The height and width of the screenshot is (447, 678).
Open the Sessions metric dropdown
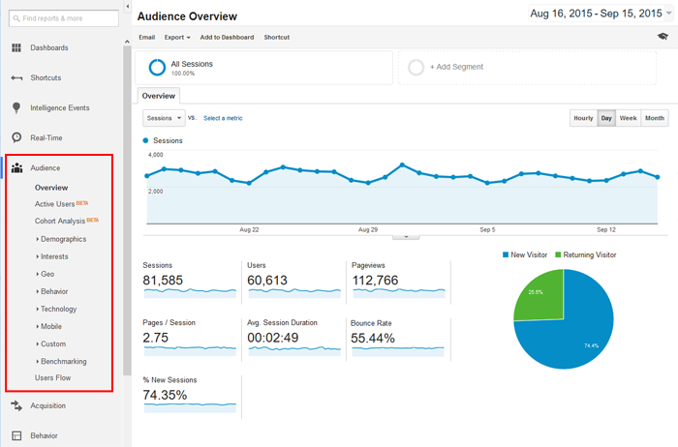164,118
